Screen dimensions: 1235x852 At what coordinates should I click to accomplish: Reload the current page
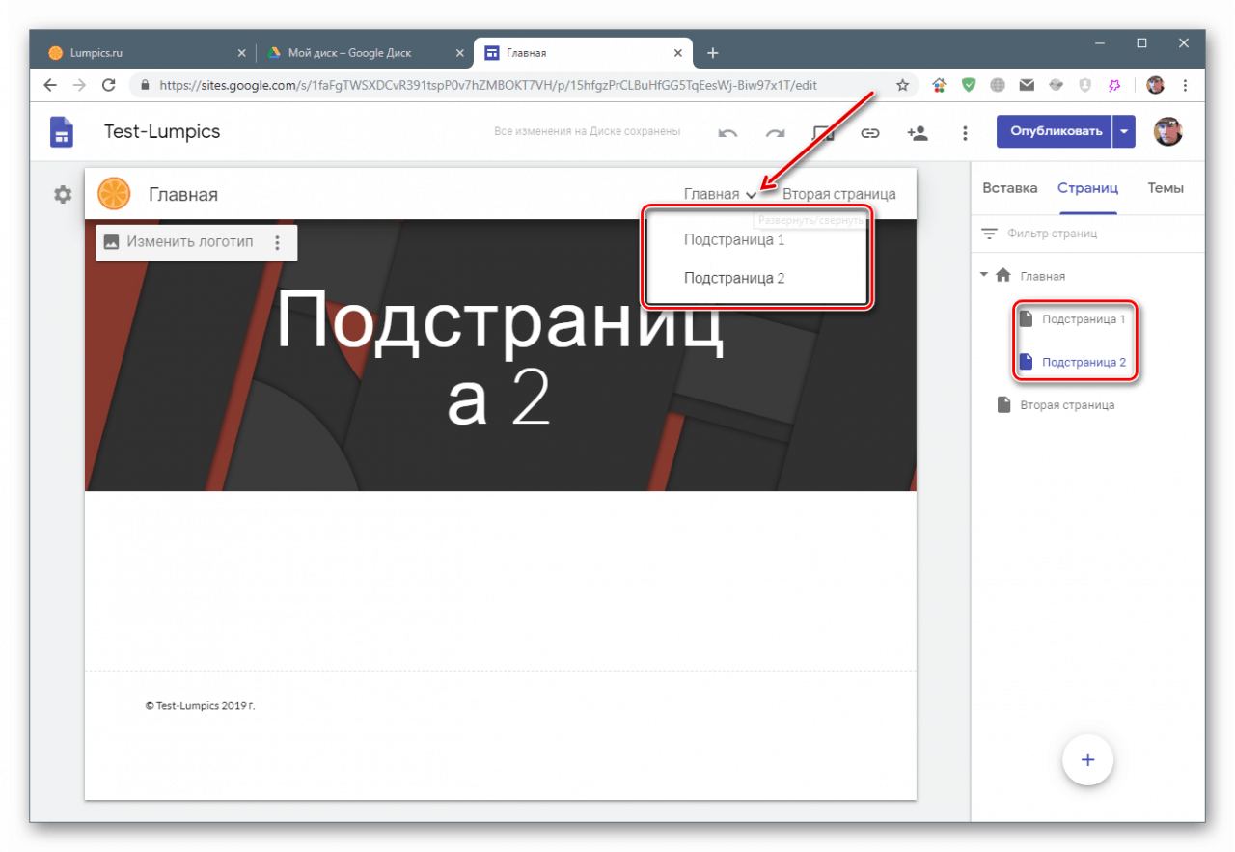coord(109,85)
